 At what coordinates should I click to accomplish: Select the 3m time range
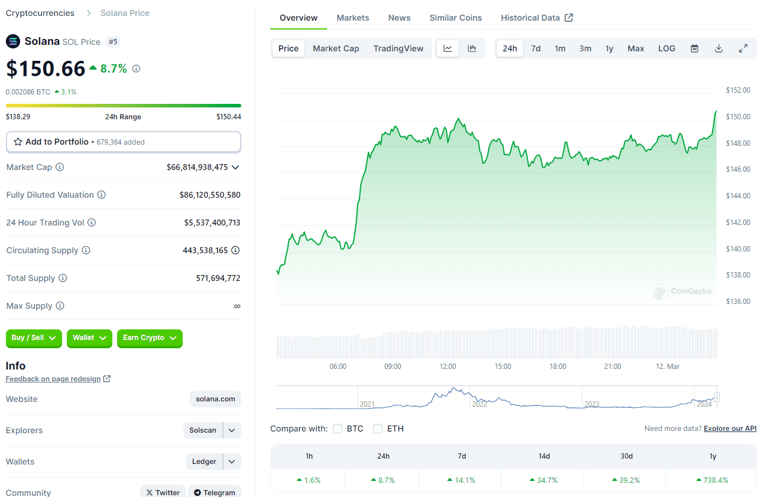click(x=585, y=48)
